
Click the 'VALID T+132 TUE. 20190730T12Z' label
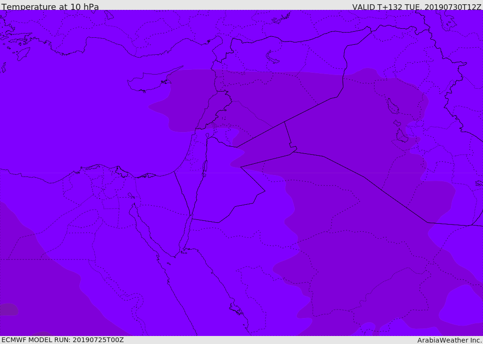[417, 7]
